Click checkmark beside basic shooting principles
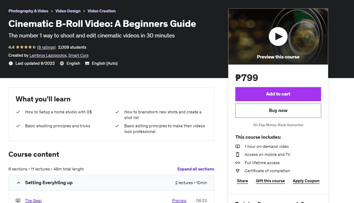 tap(18, 126)
